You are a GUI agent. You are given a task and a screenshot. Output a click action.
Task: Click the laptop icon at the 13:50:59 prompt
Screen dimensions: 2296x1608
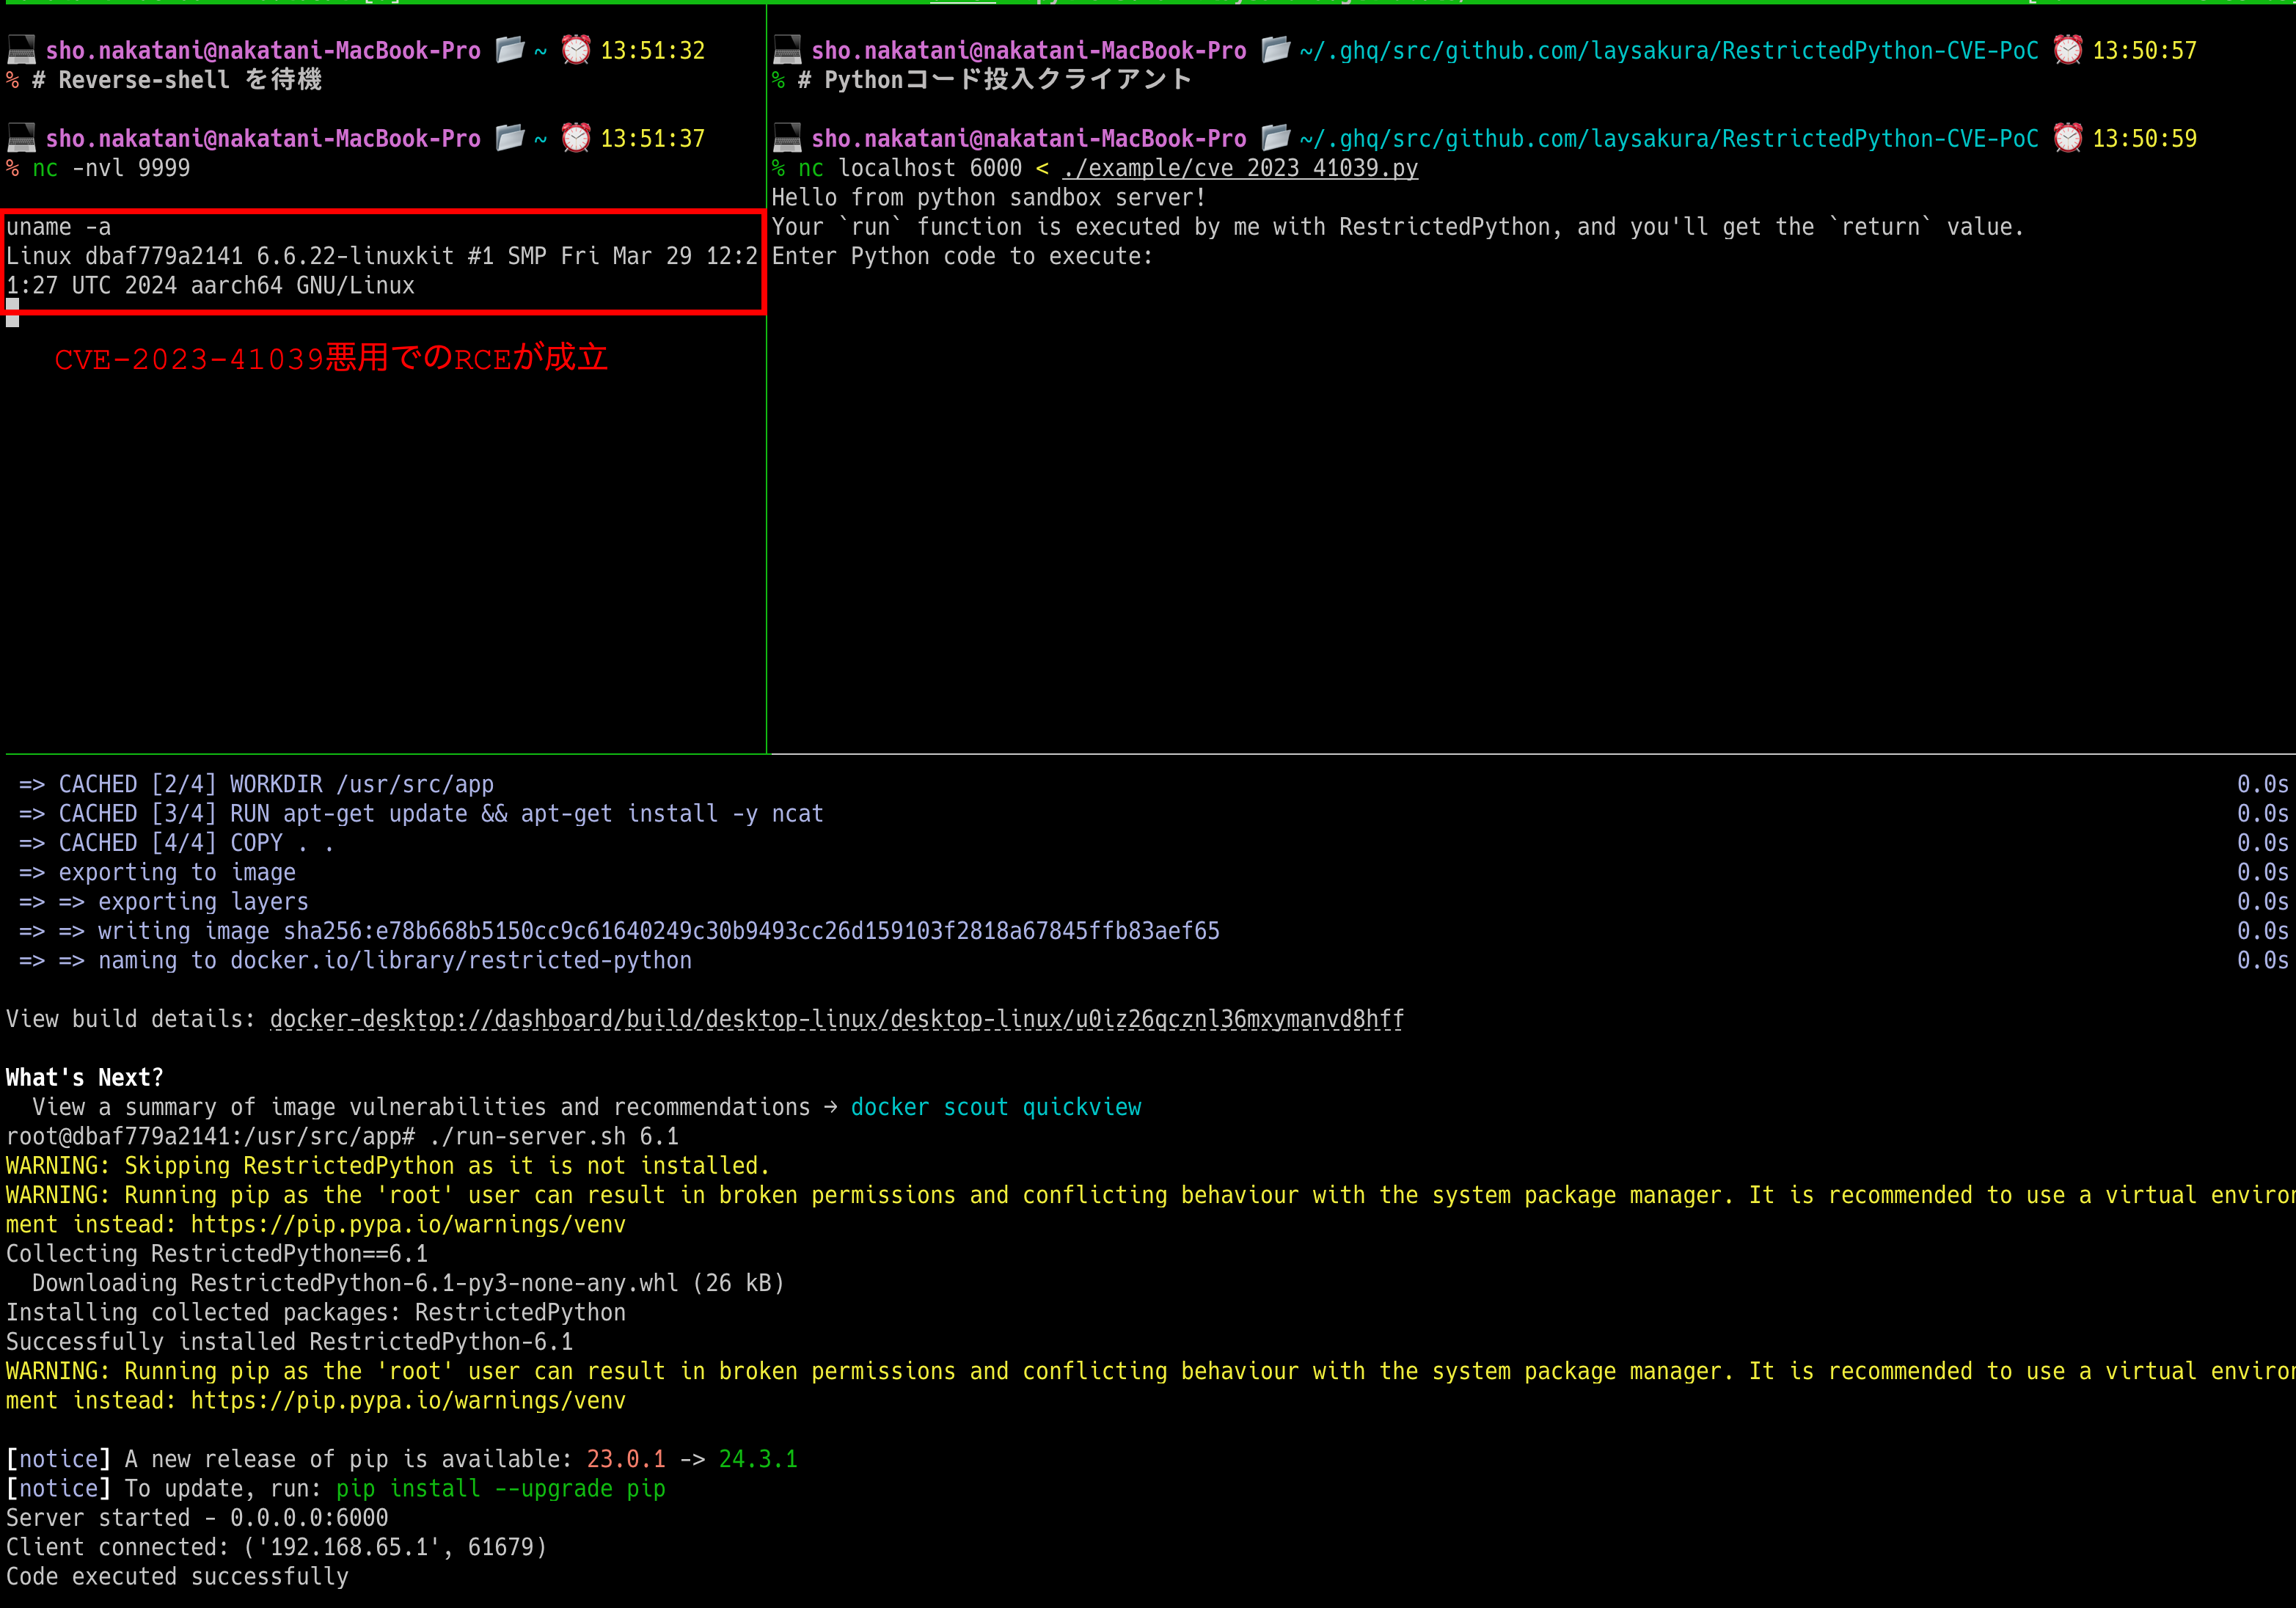[x=787, y=138]
